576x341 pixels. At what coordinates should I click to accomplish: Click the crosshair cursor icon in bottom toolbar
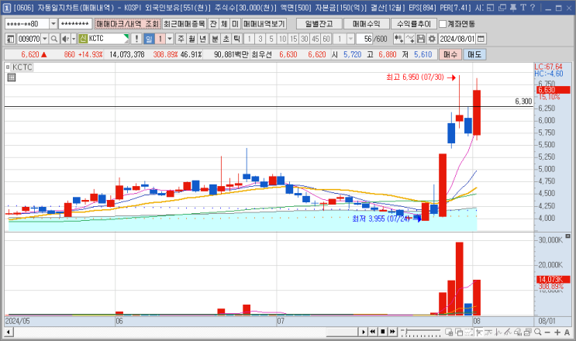[x=478, y=332]
